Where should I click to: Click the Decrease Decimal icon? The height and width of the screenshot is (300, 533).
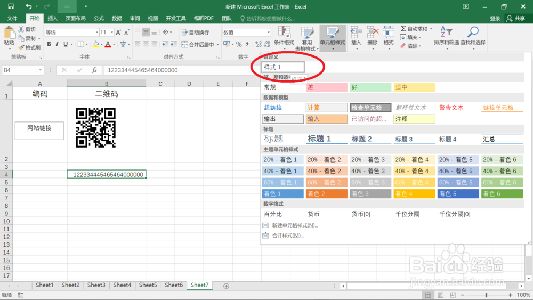coord(267,44)
